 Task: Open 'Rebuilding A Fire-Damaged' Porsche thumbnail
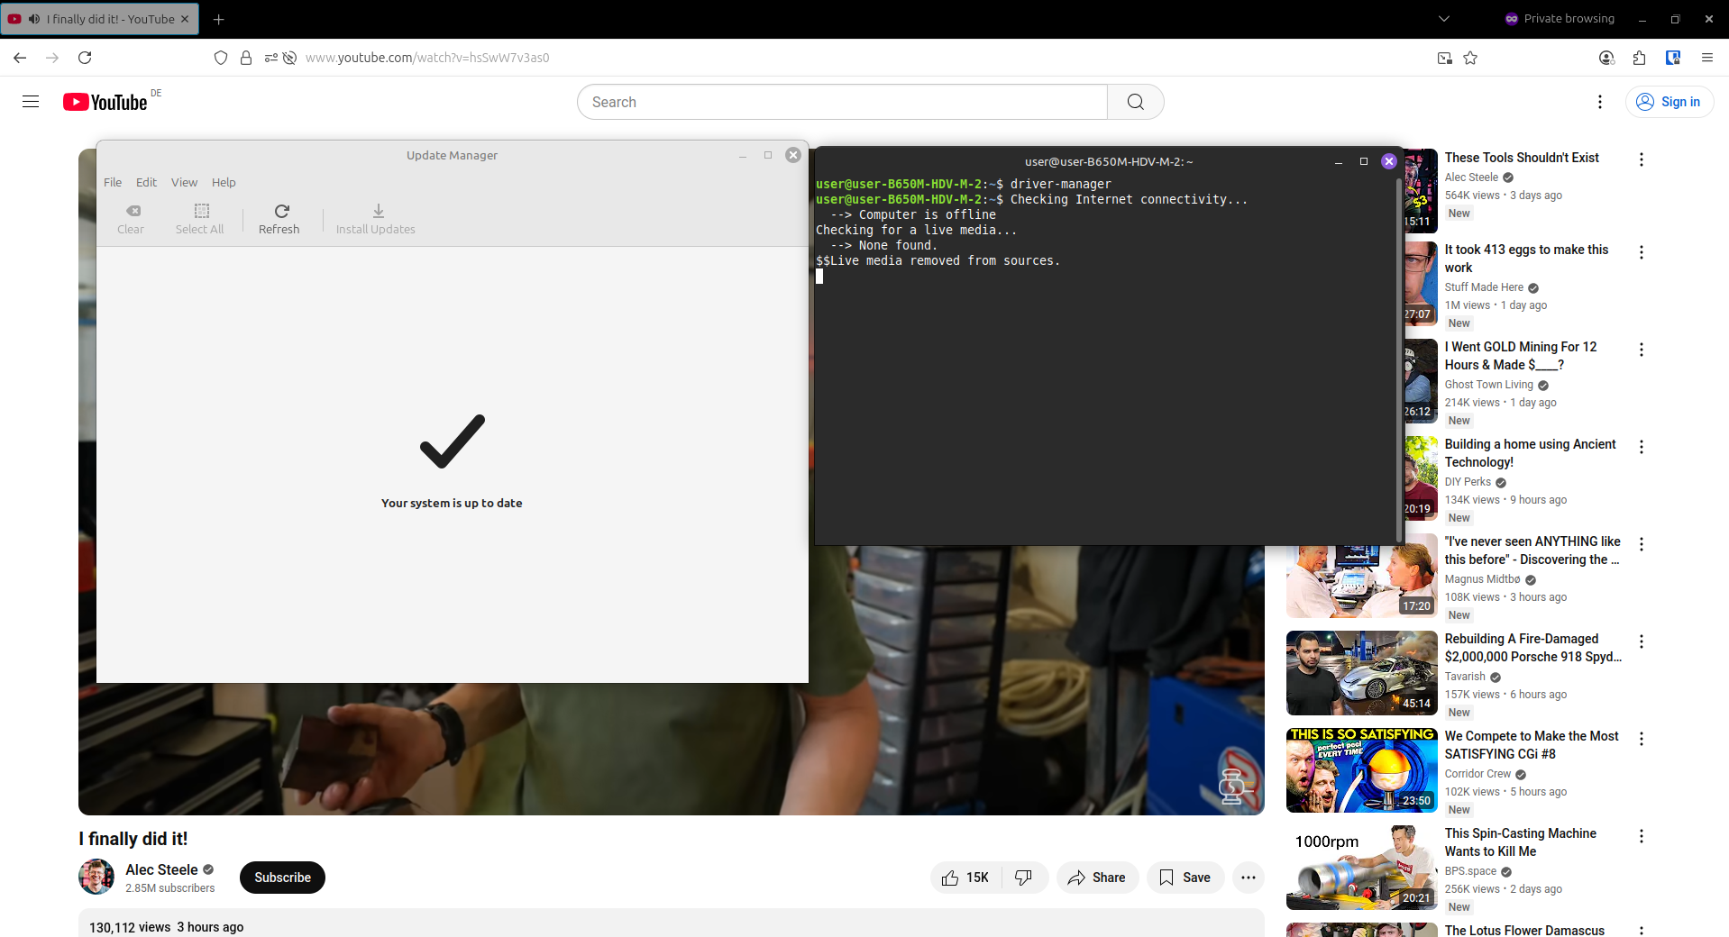[1362, 673]
